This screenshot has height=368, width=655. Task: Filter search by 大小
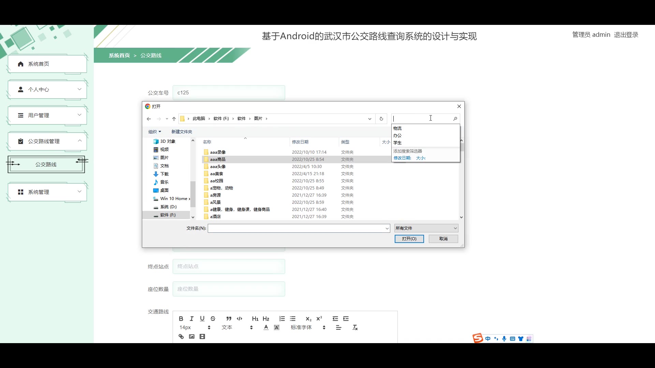pos(421,158)
